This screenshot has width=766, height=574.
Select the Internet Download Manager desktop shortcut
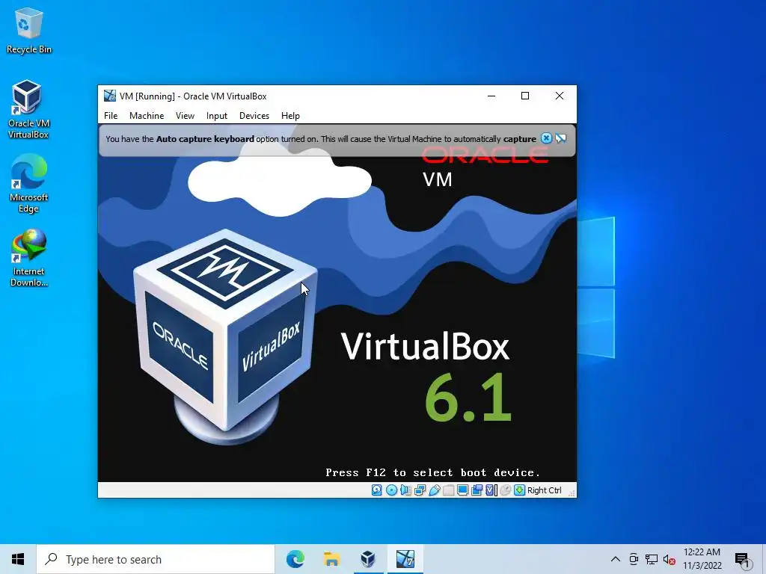point(29,258)
